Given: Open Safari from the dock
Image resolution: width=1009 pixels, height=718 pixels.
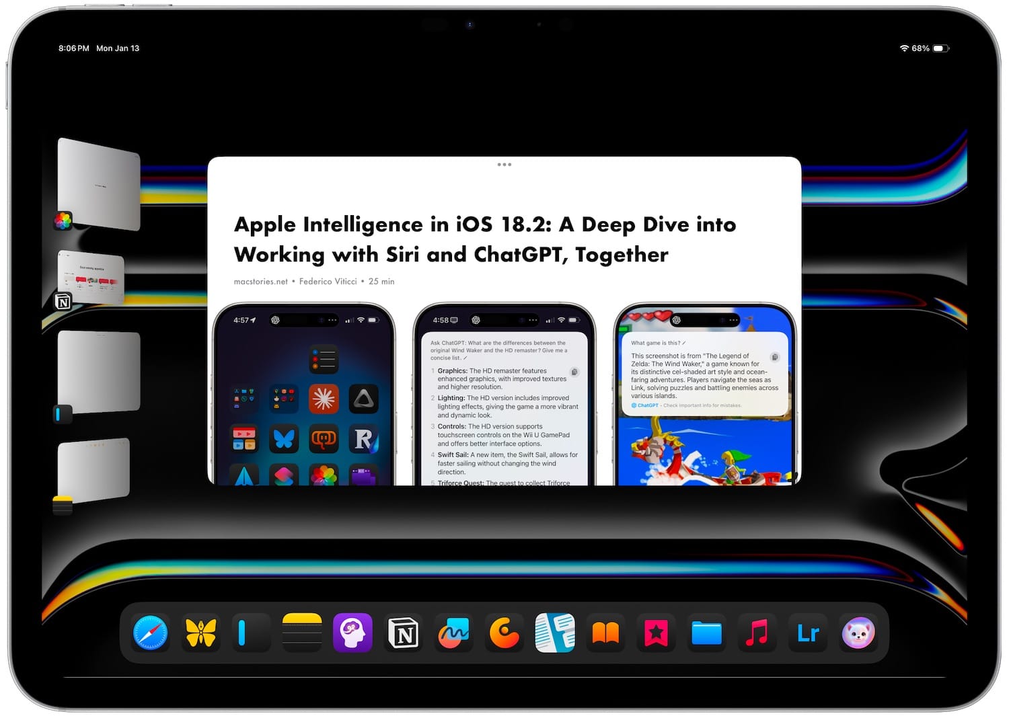Looking at the screenshot, I should pos(149,632).
